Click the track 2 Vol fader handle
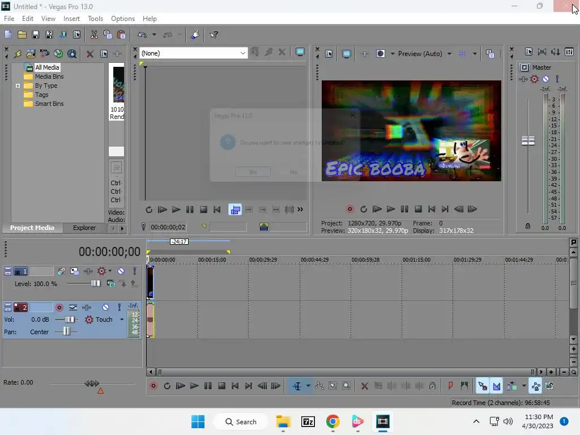The image size is (580, 435). (70, 319)
